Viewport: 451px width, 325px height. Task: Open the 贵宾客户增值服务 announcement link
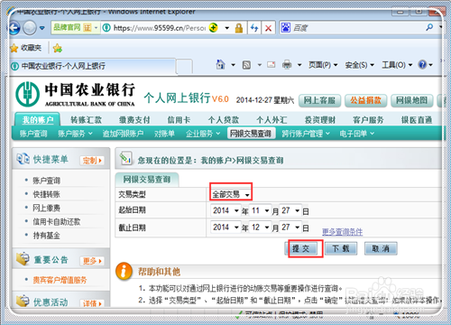60,280
